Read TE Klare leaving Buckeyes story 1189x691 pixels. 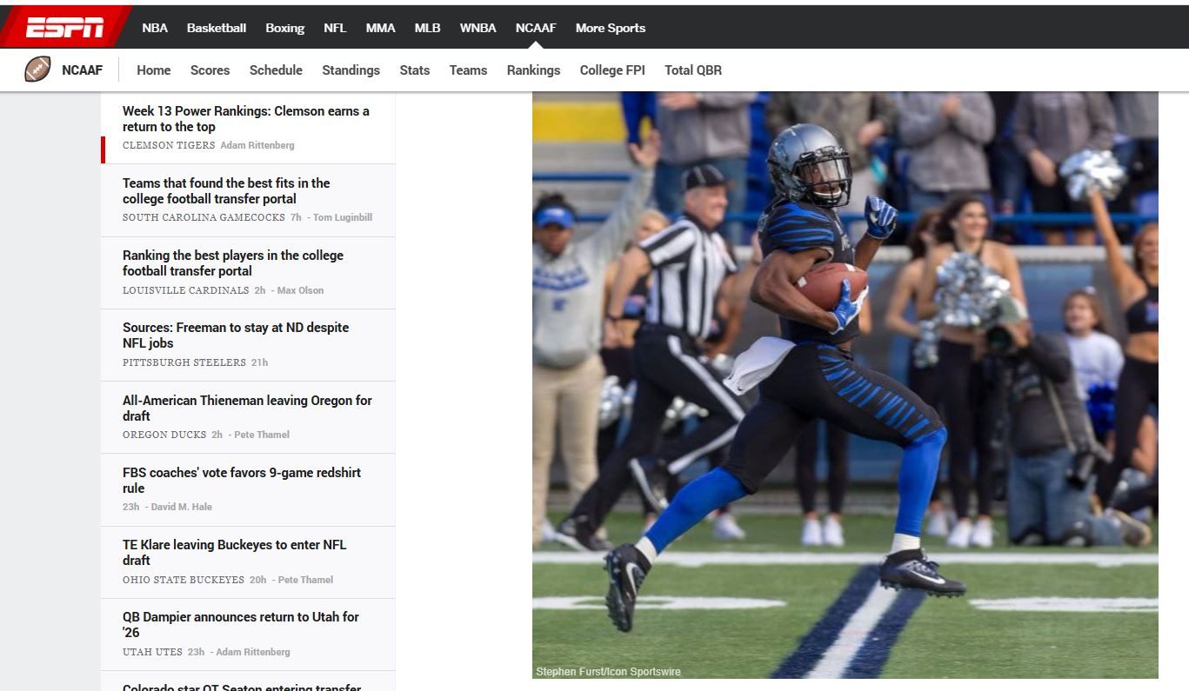tap(235, 553)
